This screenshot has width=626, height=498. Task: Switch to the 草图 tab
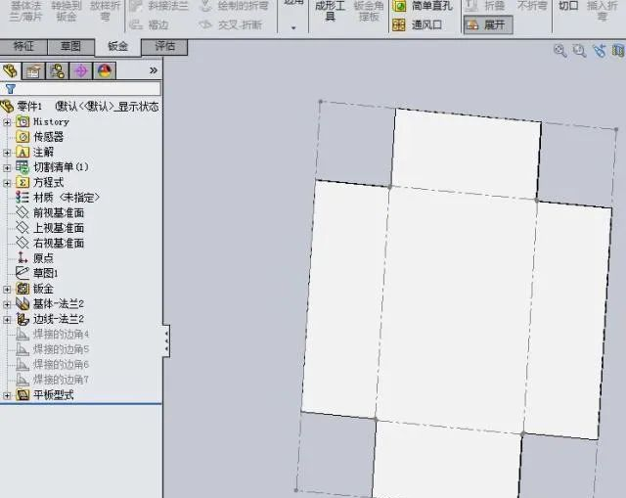[x=70, y=47]
